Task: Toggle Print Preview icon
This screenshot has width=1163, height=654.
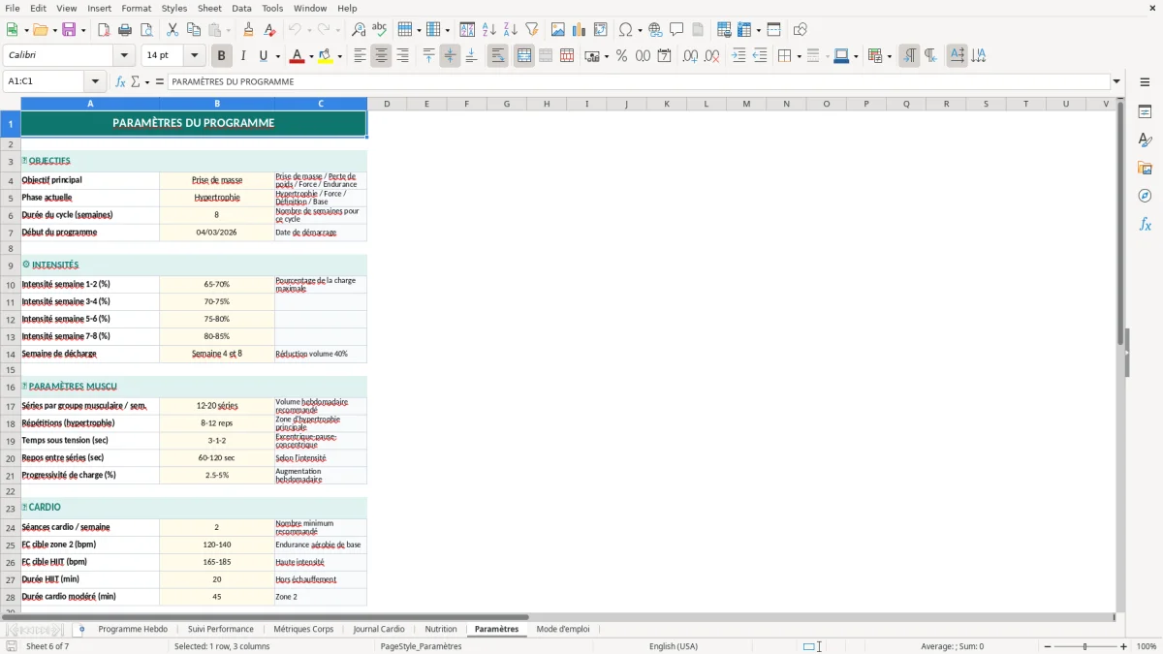Action: coord(146,30)
